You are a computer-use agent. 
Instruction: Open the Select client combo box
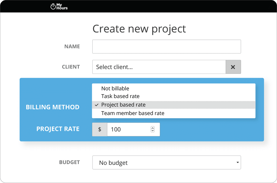click(x=159, y=67)
